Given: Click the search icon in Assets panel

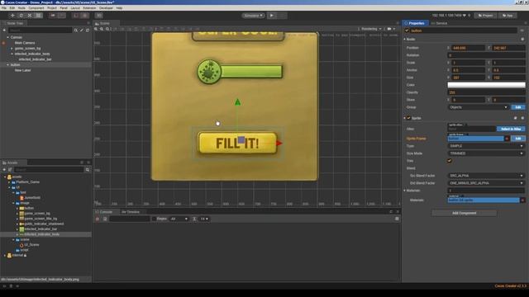Looking at the screenshot, I should [88, 170].
